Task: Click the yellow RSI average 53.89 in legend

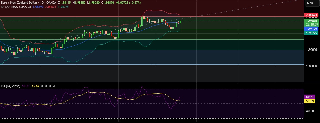Action: click(35, 86)
